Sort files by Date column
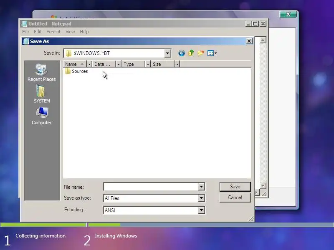The image size is (334, 250). pos(104,64)
